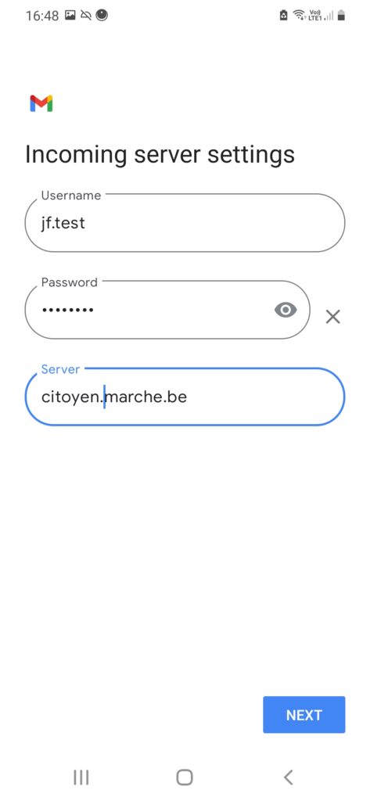Tap the blue NEXT button
This screenshot has height=801, width=370.
[304, 715]
